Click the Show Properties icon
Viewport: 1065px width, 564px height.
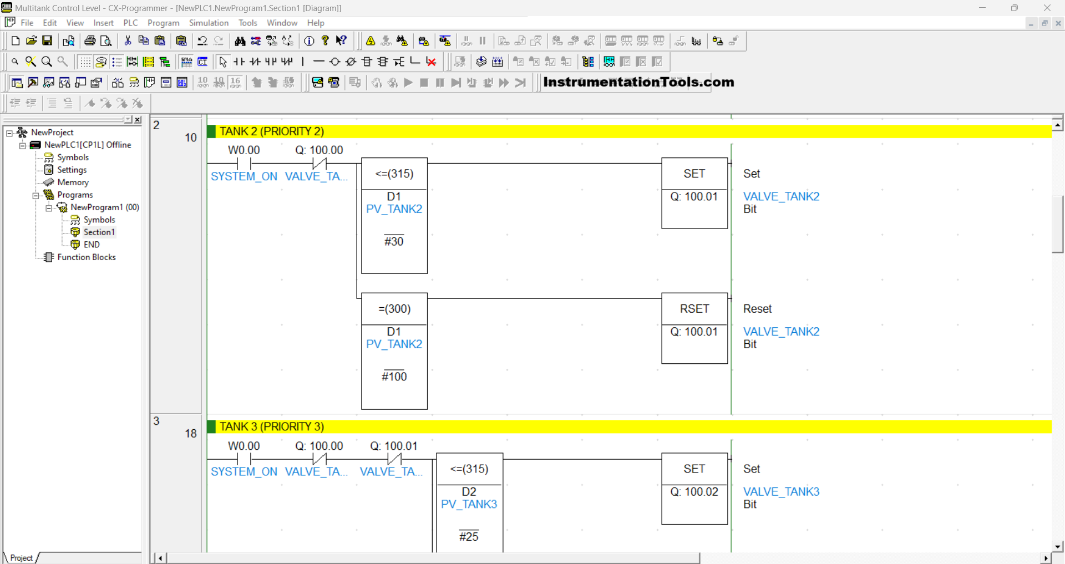[97, 83]
